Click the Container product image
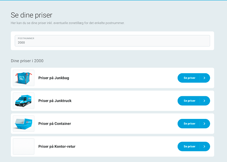The image size is (227, 162). coord(24,123)
